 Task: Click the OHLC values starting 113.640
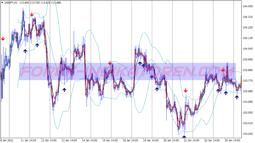[40, 3]
